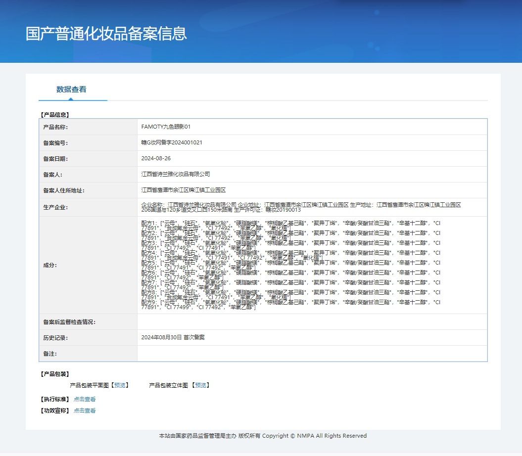Viewport: 522px width, 456px height.
Task: Click the 备注 row label
Action: (x=50, y=354)
